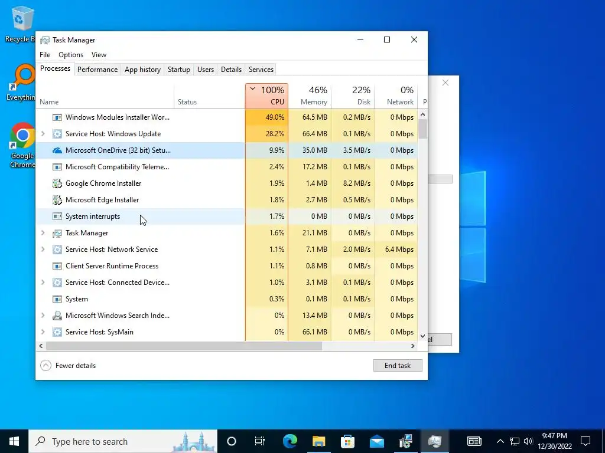This screenshot has width=605, height=453.
Task: Click the Microsoft Edge Installer process icon
Action: click(x=57, y=200)
